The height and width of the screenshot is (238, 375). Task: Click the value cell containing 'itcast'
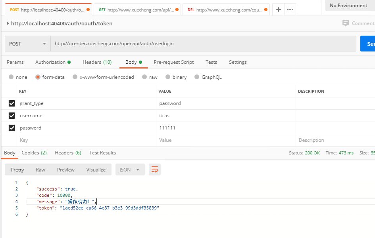[x=226, y=116]
